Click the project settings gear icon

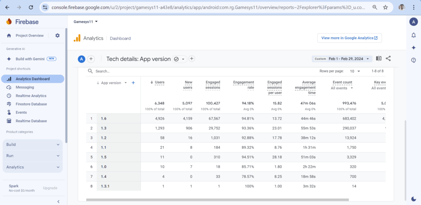(x=58, y=36)
